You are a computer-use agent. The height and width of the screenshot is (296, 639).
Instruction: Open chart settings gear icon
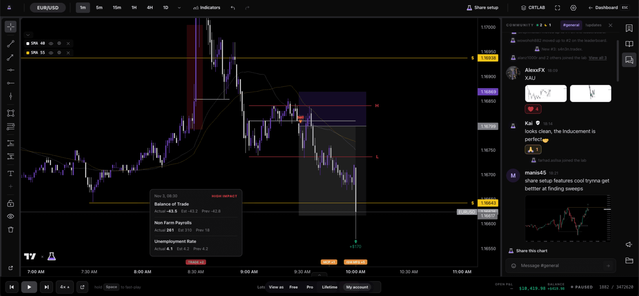coord(573,8)
